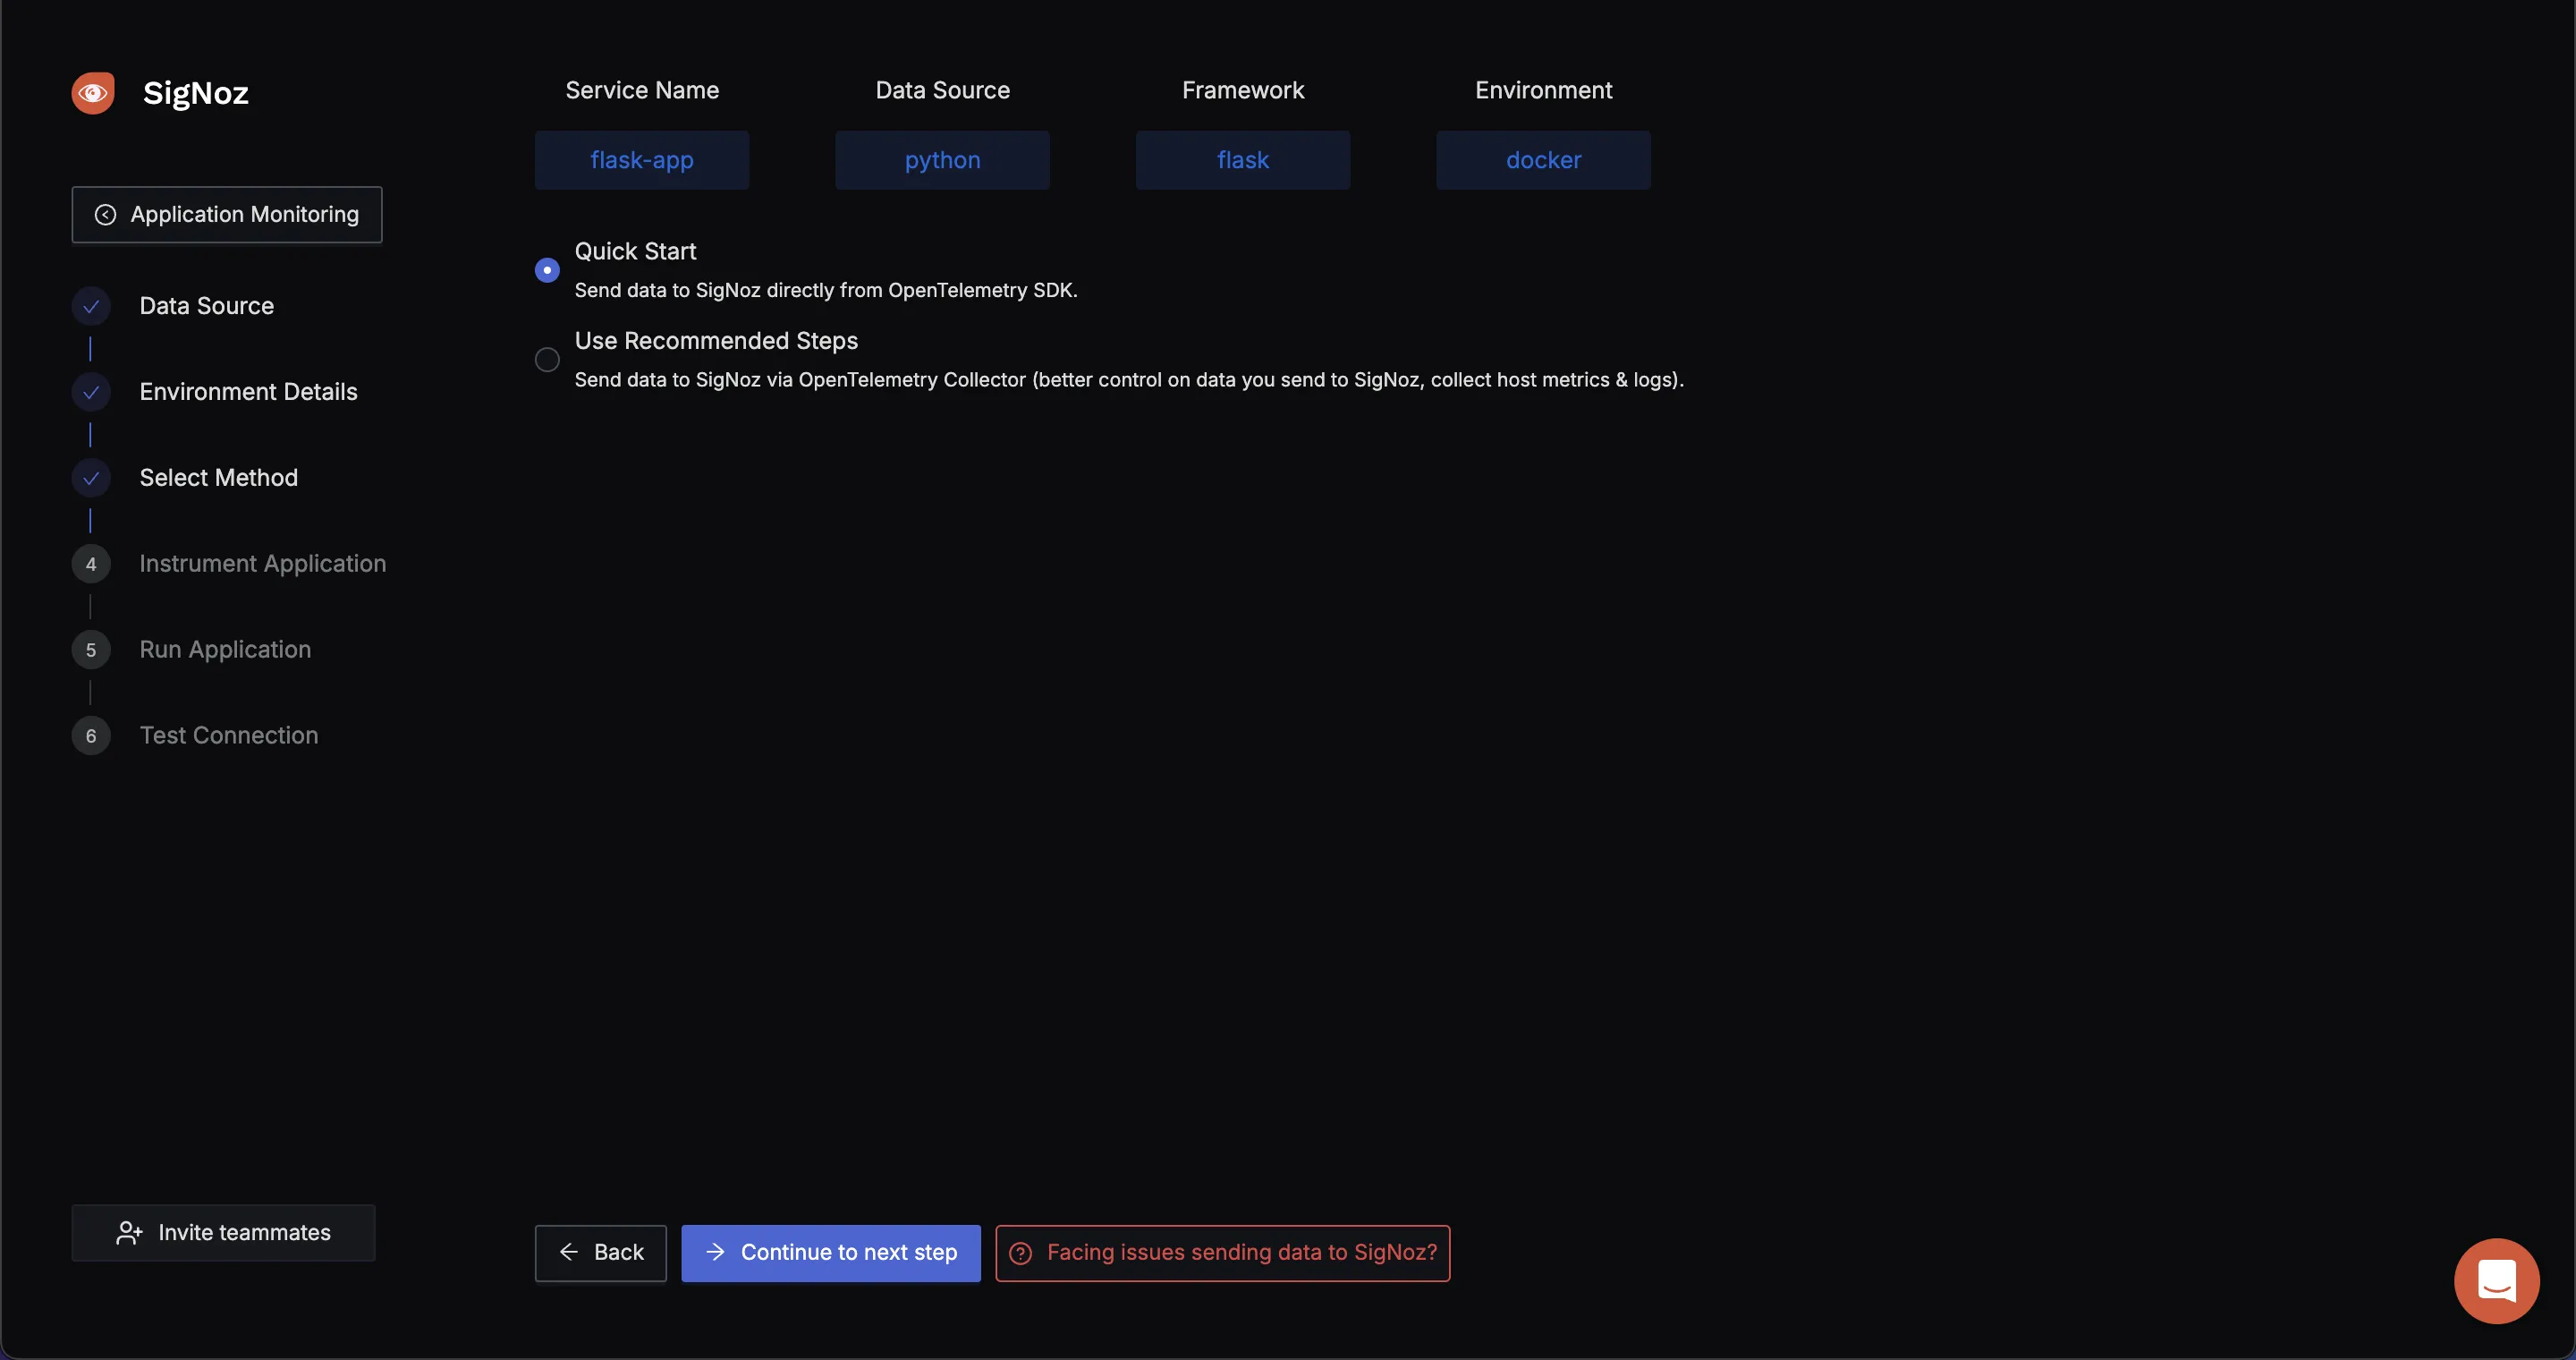2576x1360 pixels.
Task: Open the Data Source step
Action: click(207, 306)
